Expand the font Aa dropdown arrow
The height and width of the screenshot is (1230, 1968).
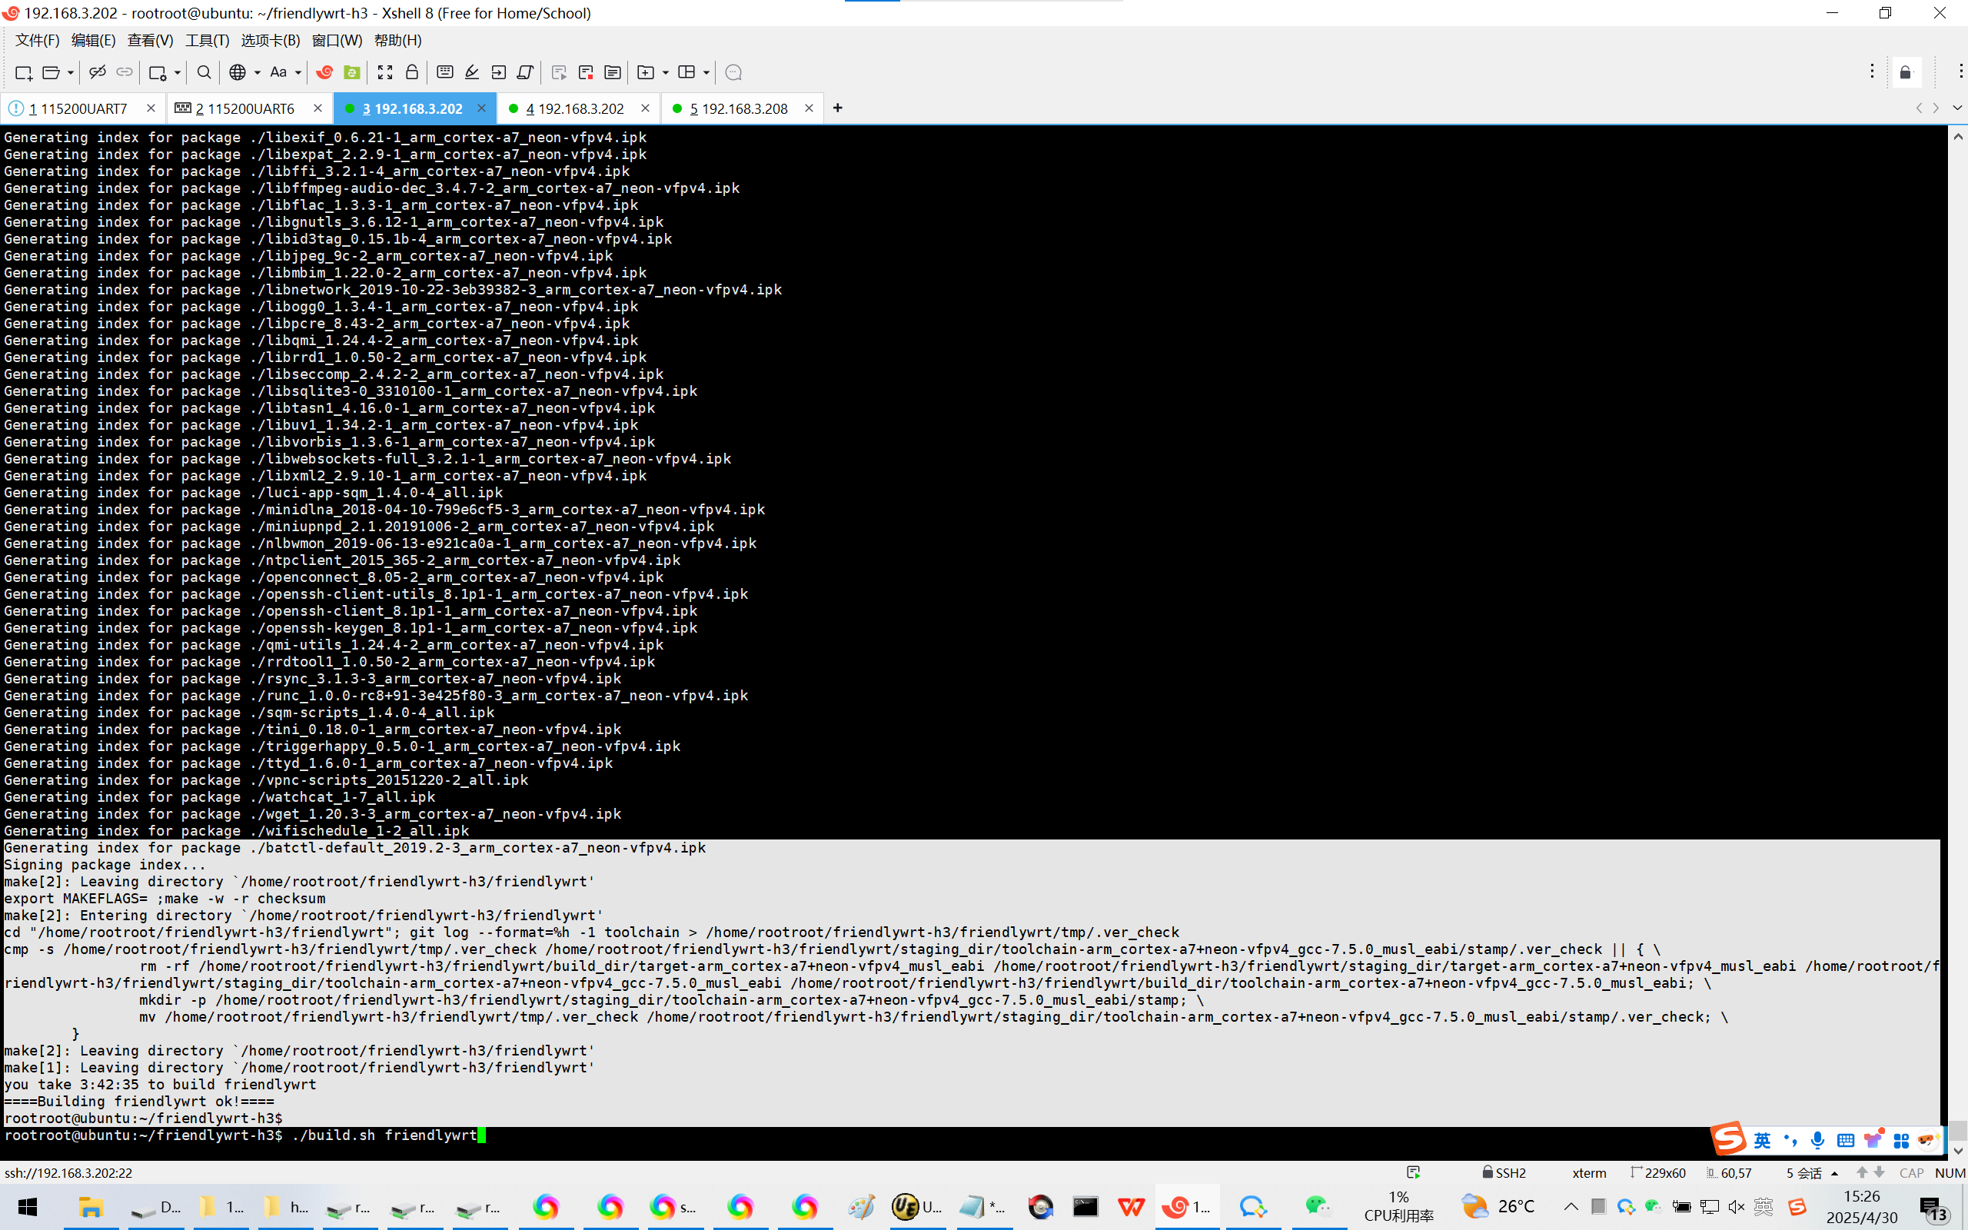point(298,72)
